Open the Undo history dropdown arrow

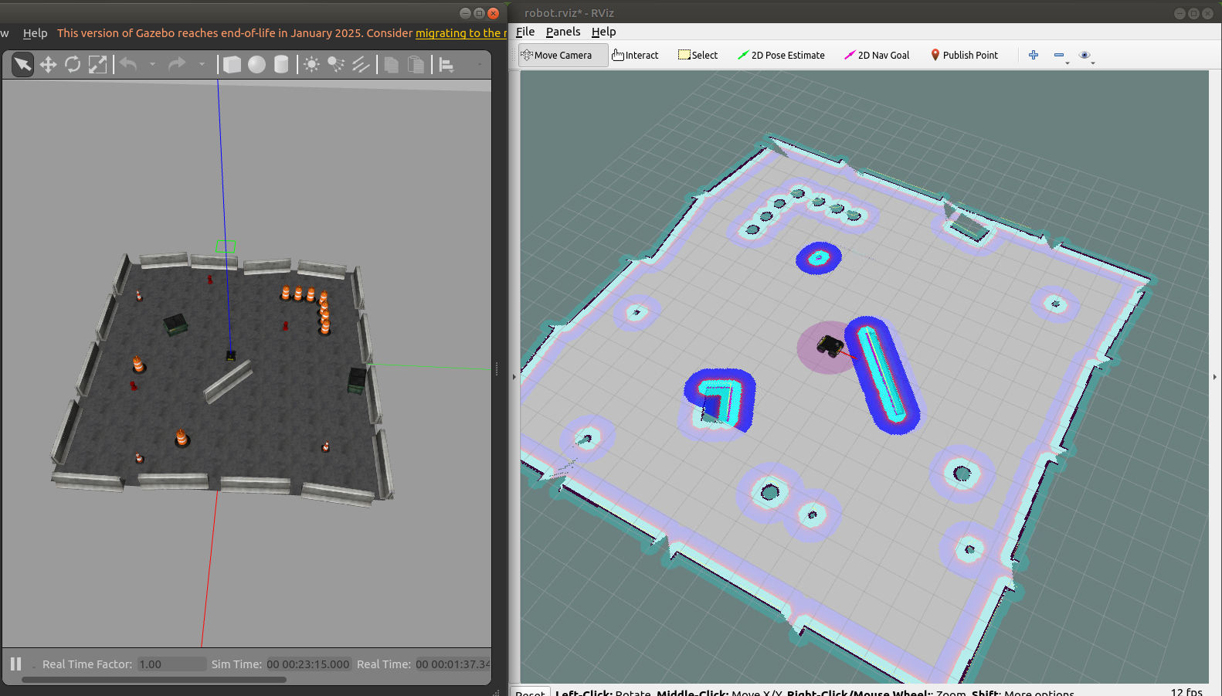152,64
